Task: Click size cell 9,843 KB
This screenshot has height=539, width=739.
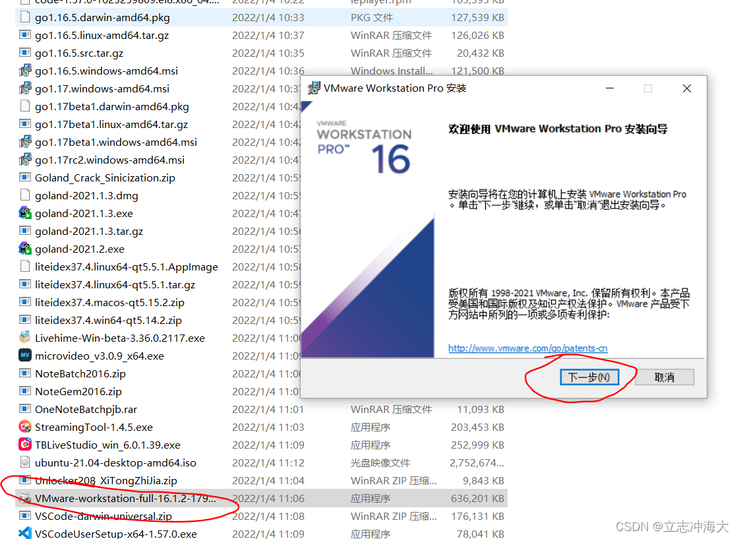Action: pos(483,480)
